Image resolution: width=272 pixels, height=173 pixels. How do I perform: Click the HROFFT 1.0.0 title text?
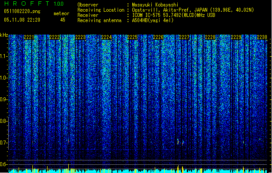(x=34, y=3)
